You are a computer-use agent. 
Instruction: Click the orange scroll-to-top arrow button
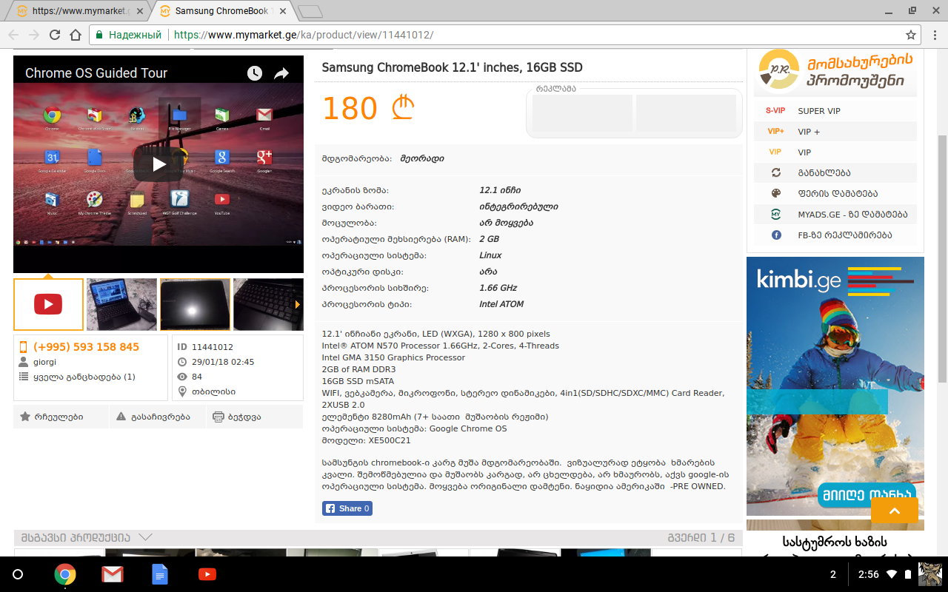[x=895, y=511]
